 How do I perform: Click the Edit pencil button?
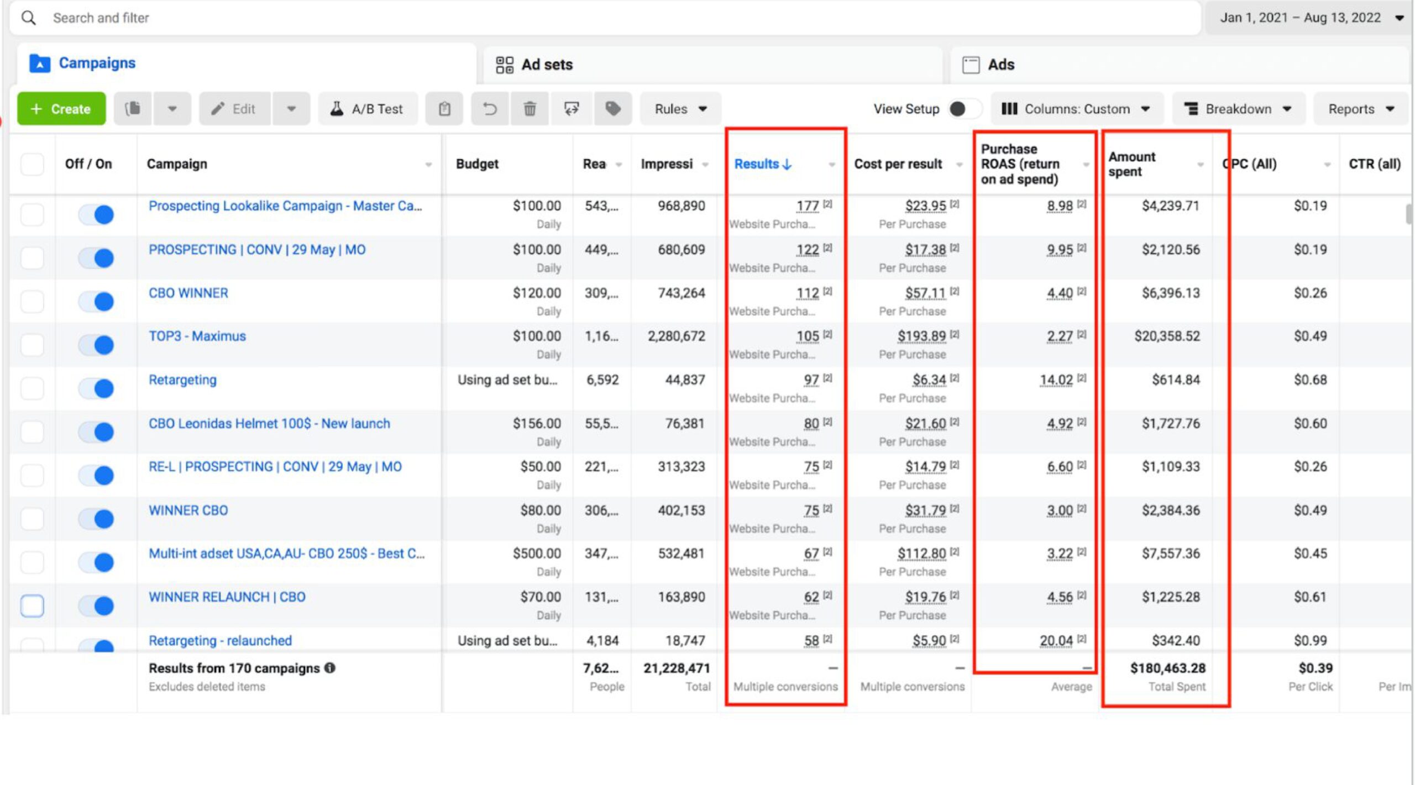point(235,109)
